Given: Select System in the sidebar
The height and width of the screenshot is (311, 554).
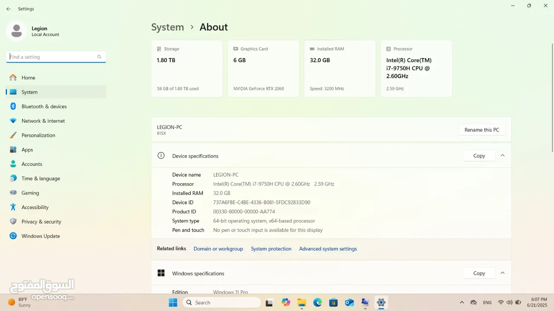Looking at the screenshot, I should (56, 92).
